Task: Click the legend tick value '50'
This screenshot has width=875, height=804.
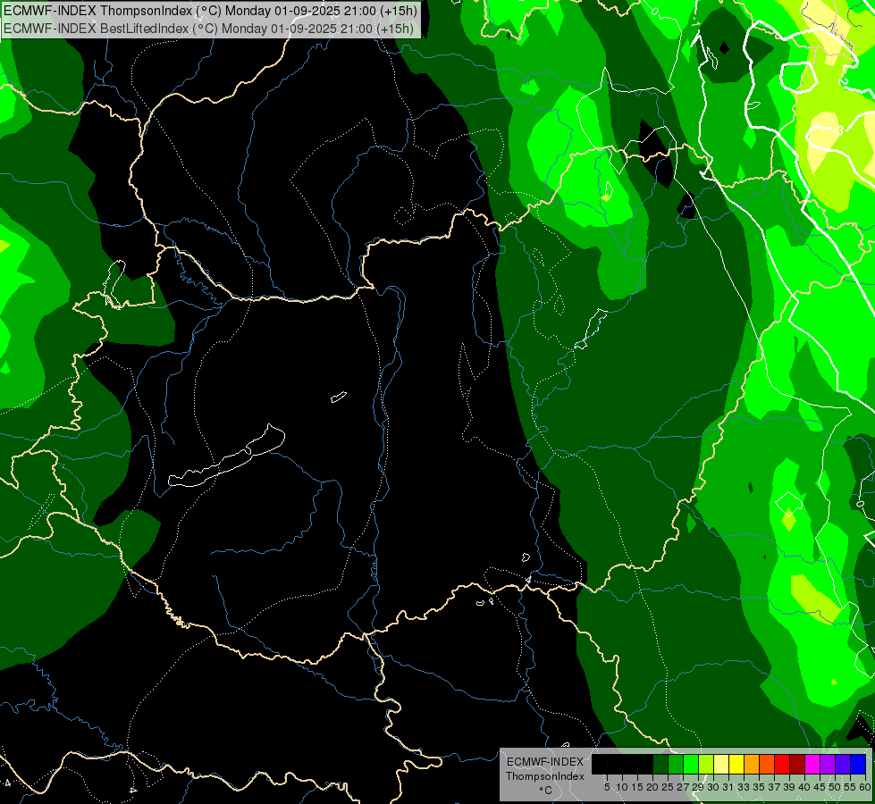Action: pyautogui.click(x=836, y=787)
